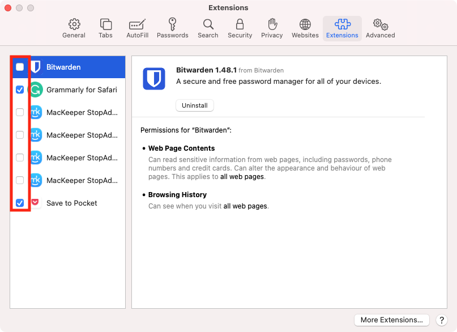The height and width of the screenshot is (332, 457).
Task: Open the Search magnifier pane
Action: (x=208, y=28)
